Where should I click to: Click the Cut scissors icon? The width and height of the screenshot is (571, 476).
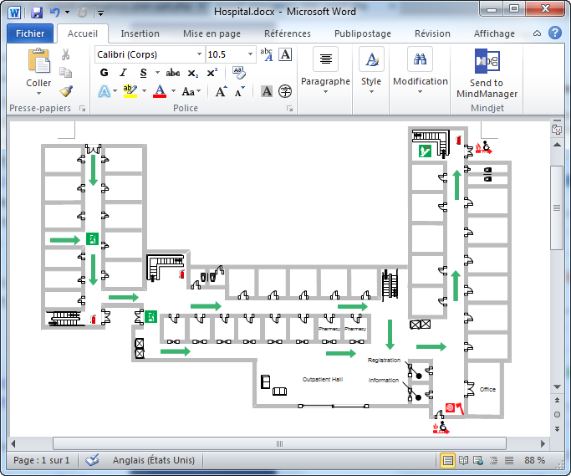point(65,54)
